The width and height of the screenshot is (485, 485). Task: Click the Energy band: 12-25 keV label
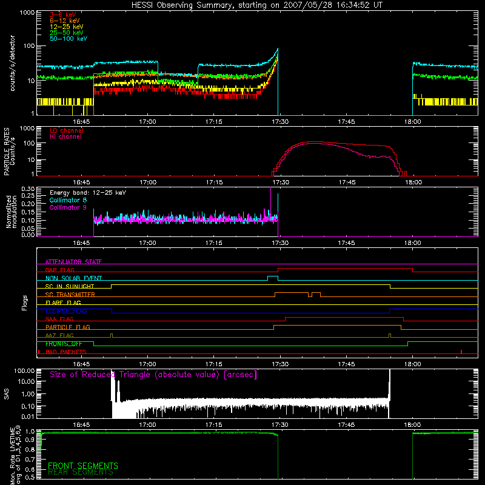tap(88, 193)
